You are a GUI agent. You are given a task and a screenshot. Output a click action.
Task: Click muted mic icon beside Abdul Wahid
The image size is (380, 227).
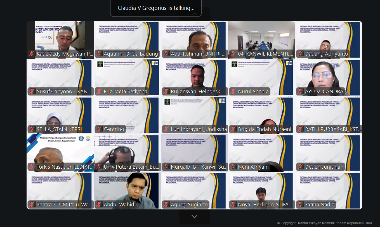(99, 205)
